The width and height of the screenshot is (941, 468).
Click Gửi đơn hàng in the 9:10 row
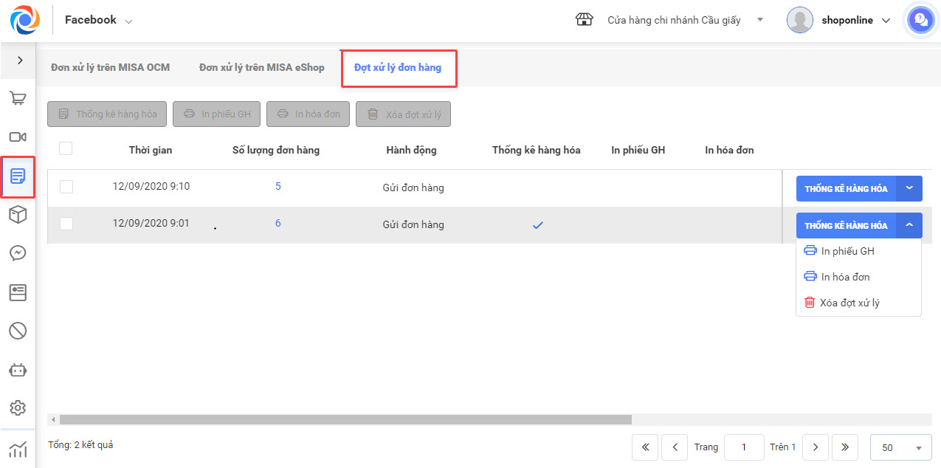pos(413,187)
